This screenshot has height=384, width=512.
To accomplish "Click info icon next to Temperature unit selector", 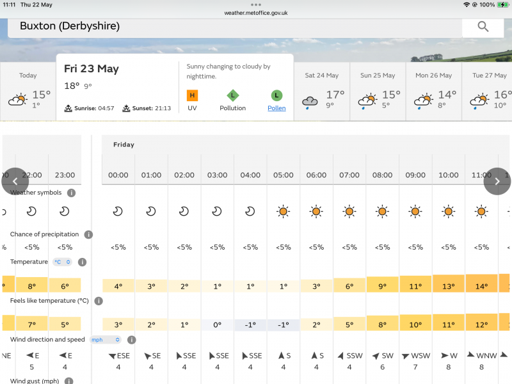I will [x=82, y=262].
